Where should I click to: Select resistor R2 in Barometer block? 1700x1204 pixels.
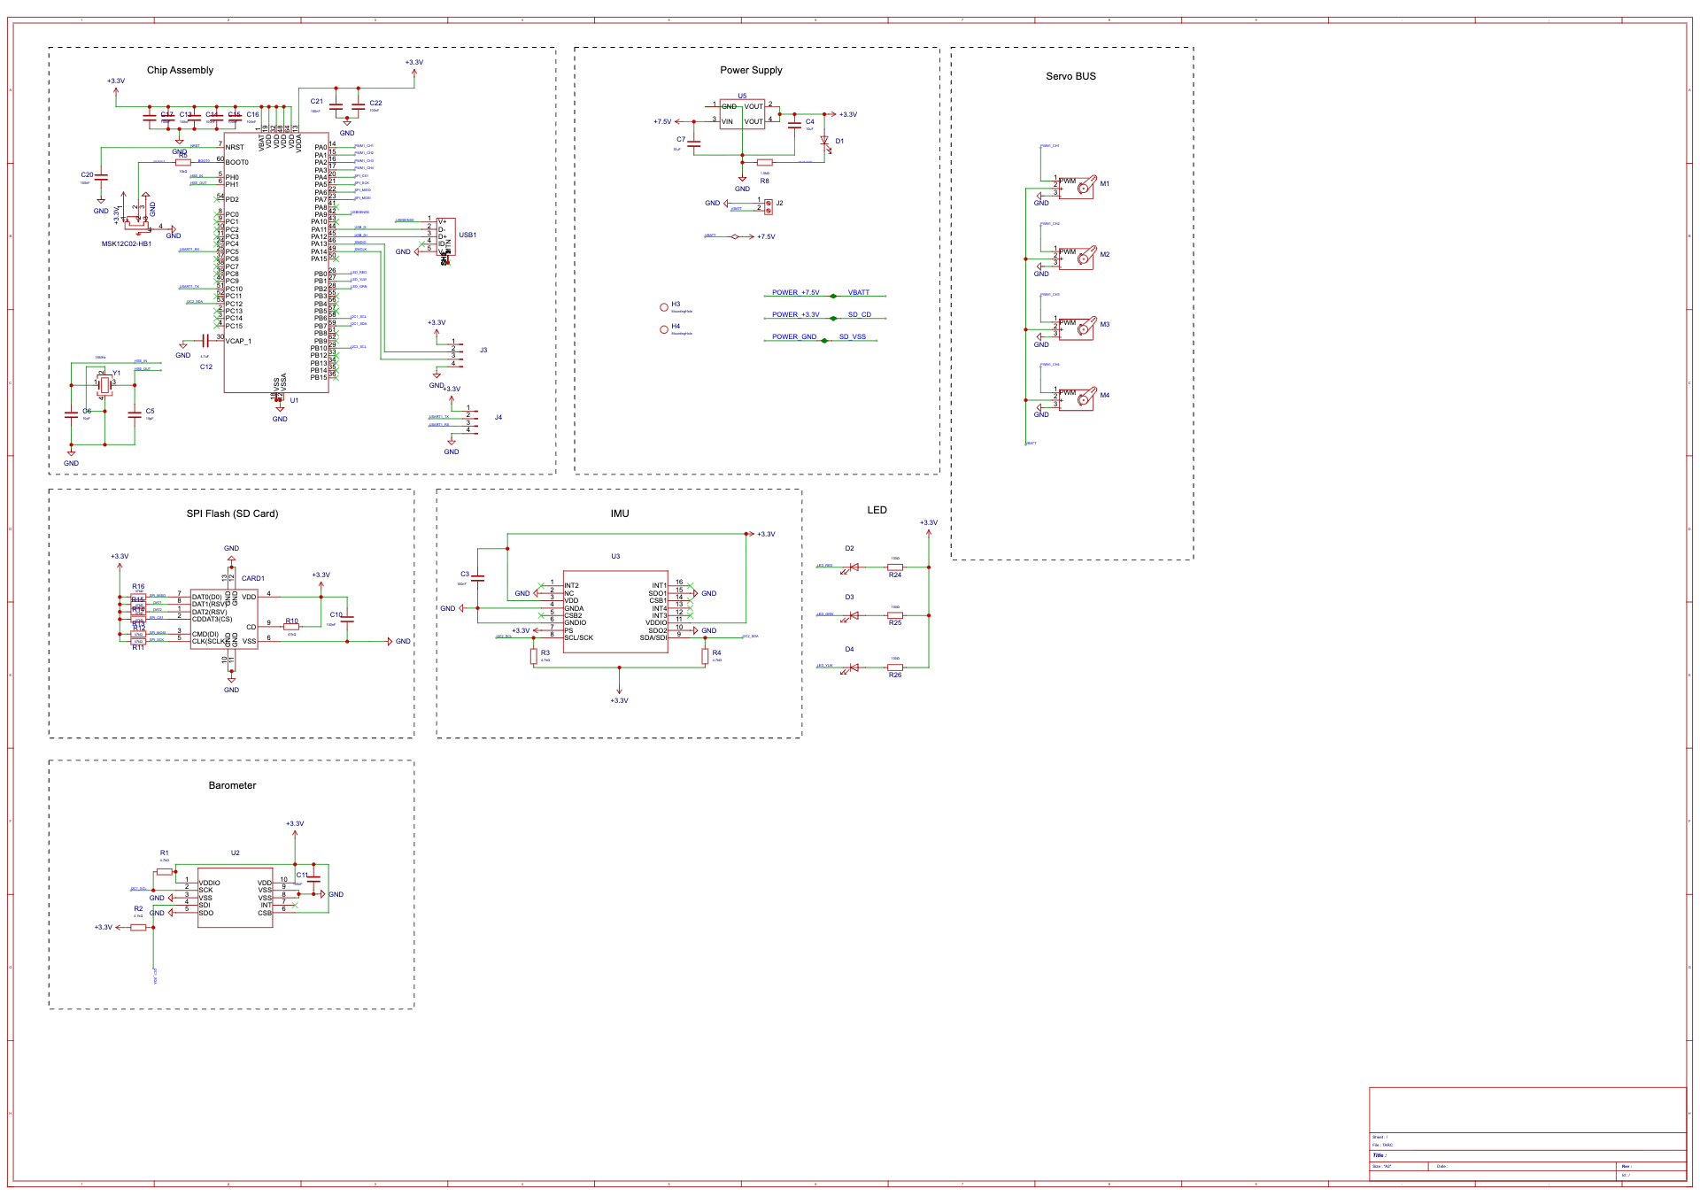click(x=138, y=927)
